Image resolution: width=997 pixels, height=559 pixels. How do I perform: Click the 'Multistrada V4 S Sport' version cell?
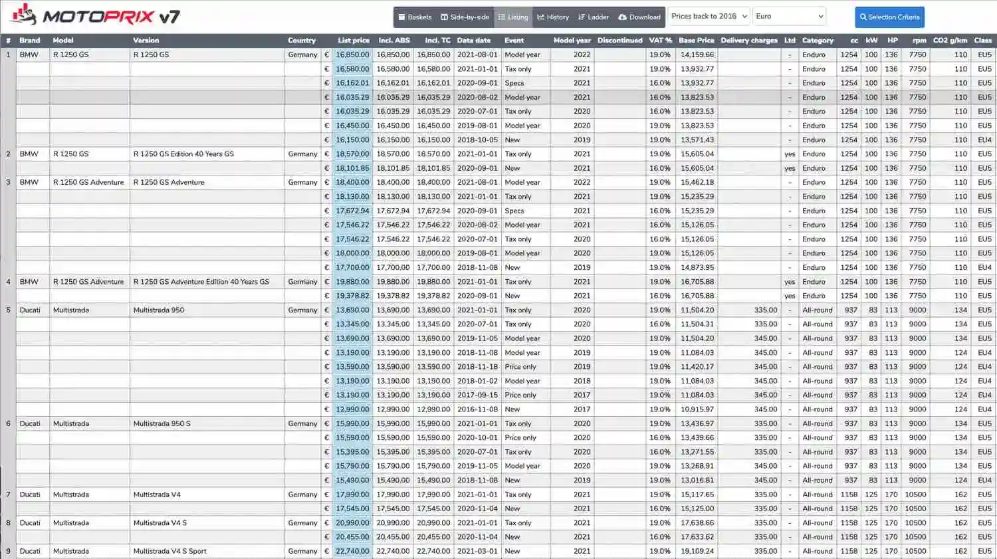[x=169, y=551]
